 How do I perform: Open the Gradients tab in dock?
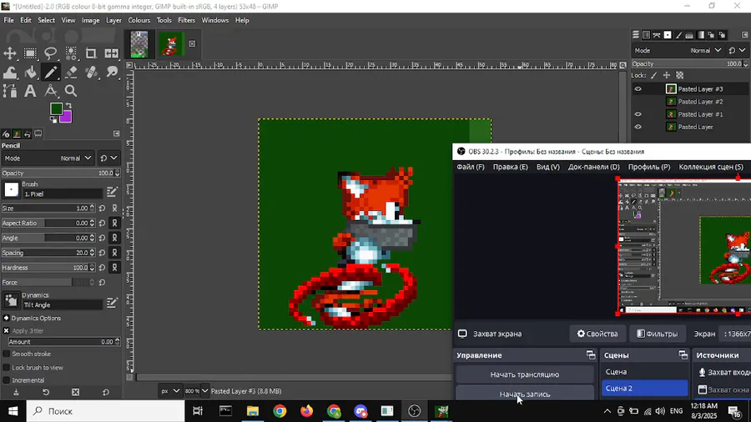(701, 35)
